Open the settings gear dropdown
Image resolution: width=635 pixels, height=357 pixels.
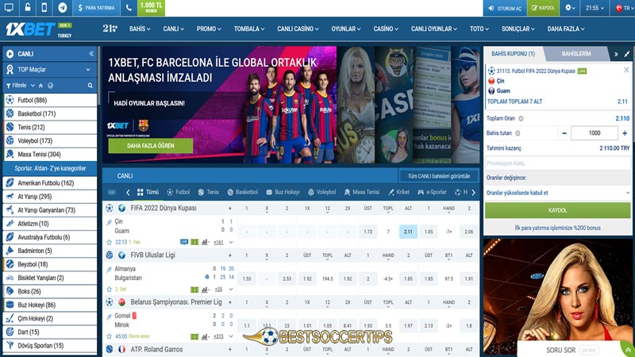(x=570, y=8)
